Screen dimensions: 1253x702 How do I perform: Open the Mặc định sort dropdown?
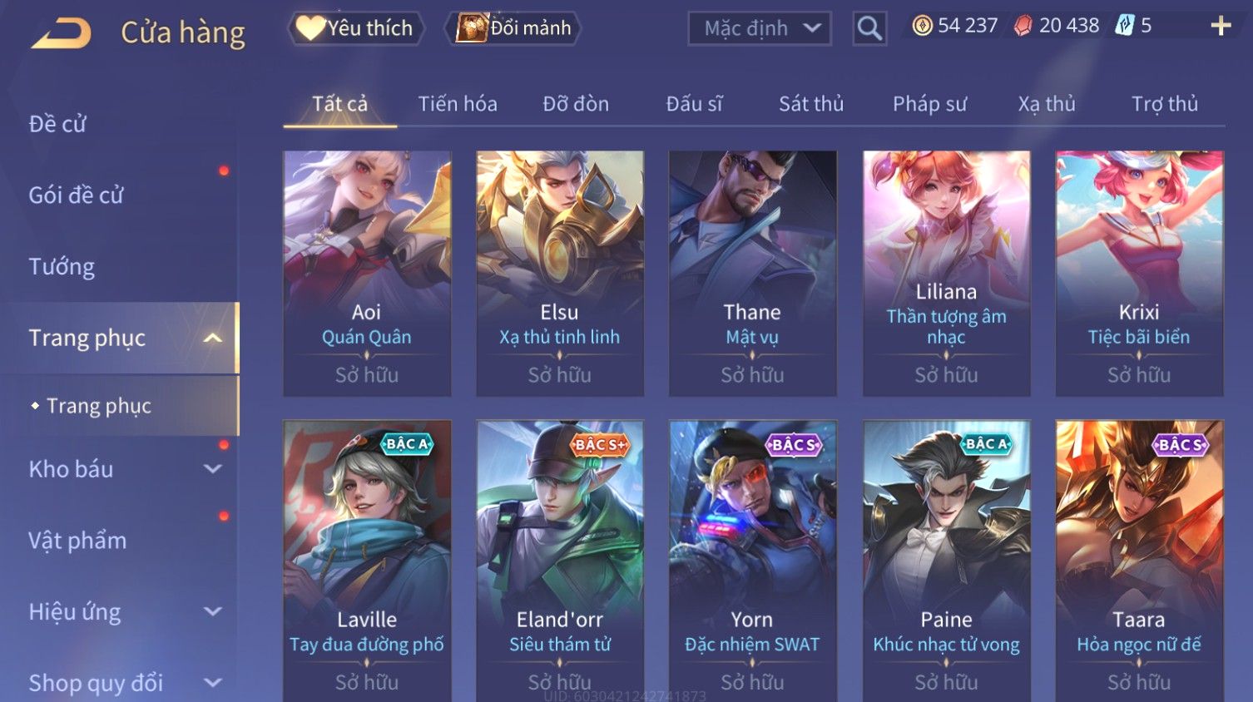[x=760, y=28]
